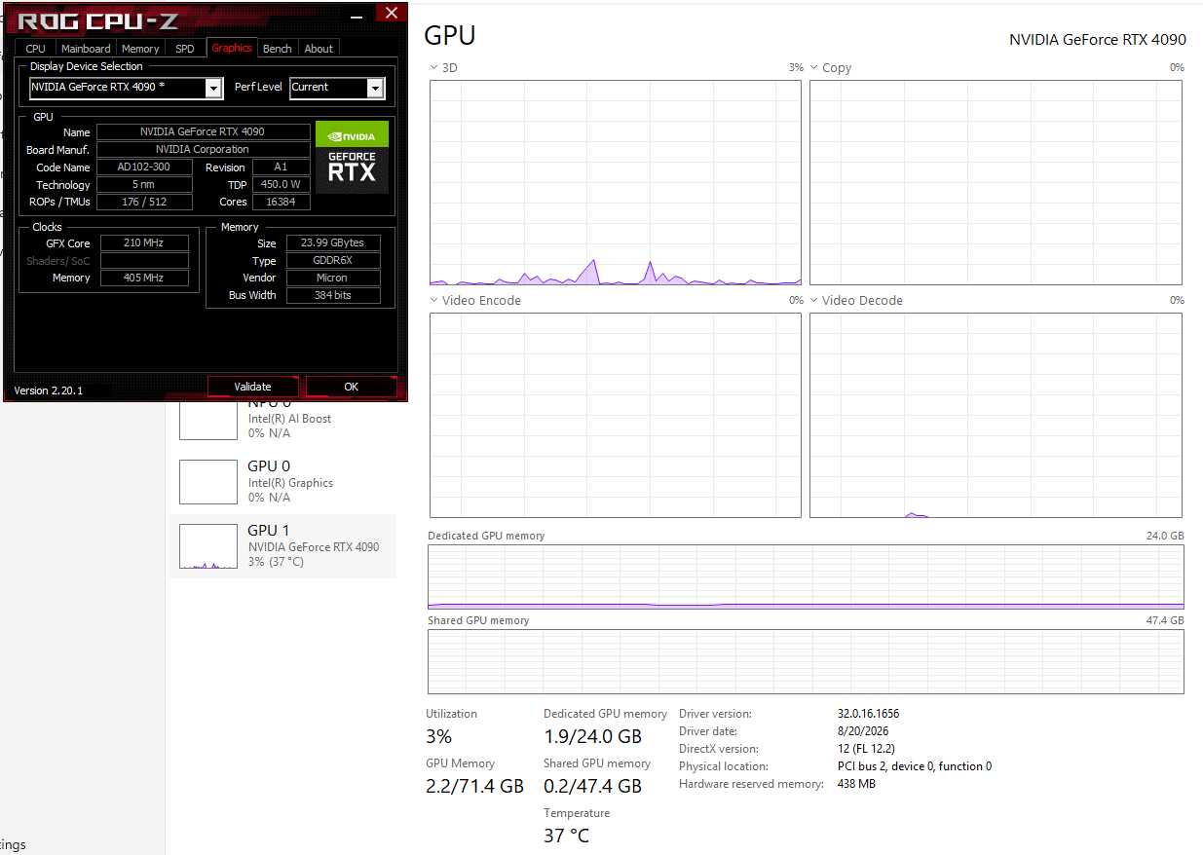The width and height of the screenshot is (1203, 855).
Task: Click the large GPU heading in Task Manager
Action: 450,36
